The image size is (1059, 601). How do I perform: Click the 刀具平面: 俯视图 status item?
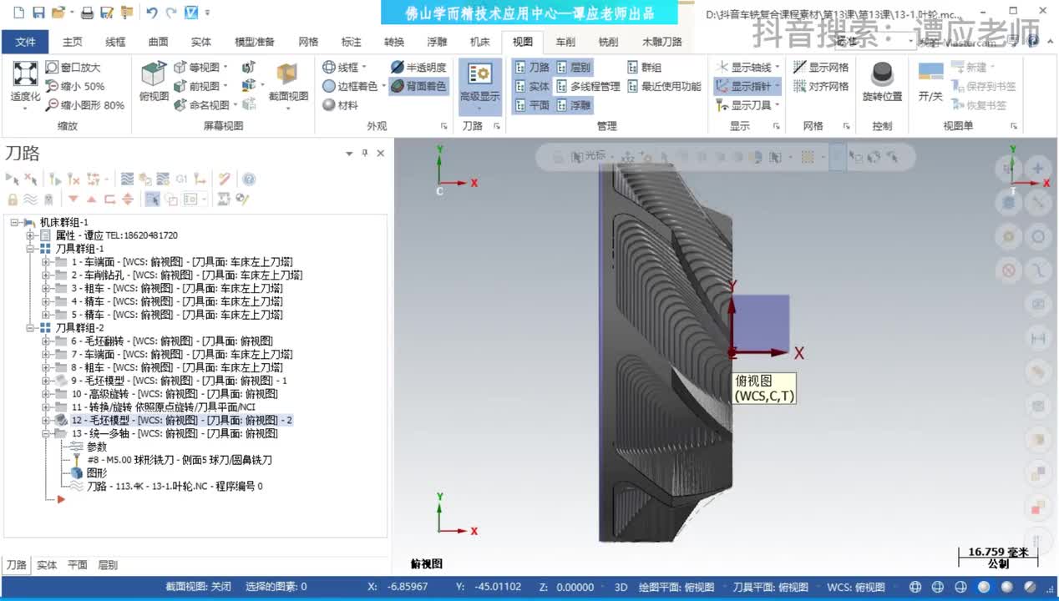771,587
